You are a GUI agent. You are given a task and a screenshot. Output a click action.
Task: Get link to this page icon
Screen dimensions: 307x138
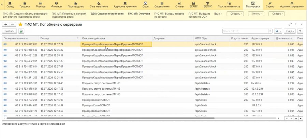coord(290,24)
